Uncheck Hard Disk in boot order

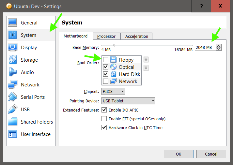tap(106, 74)
